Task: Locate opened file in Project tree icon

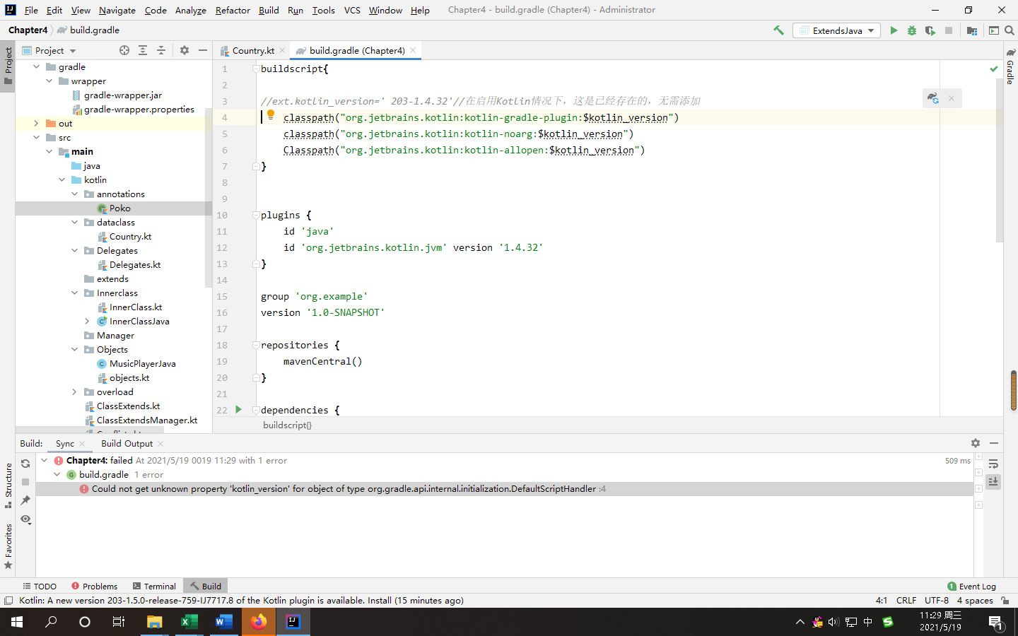Action: click(x=124, y=50)
